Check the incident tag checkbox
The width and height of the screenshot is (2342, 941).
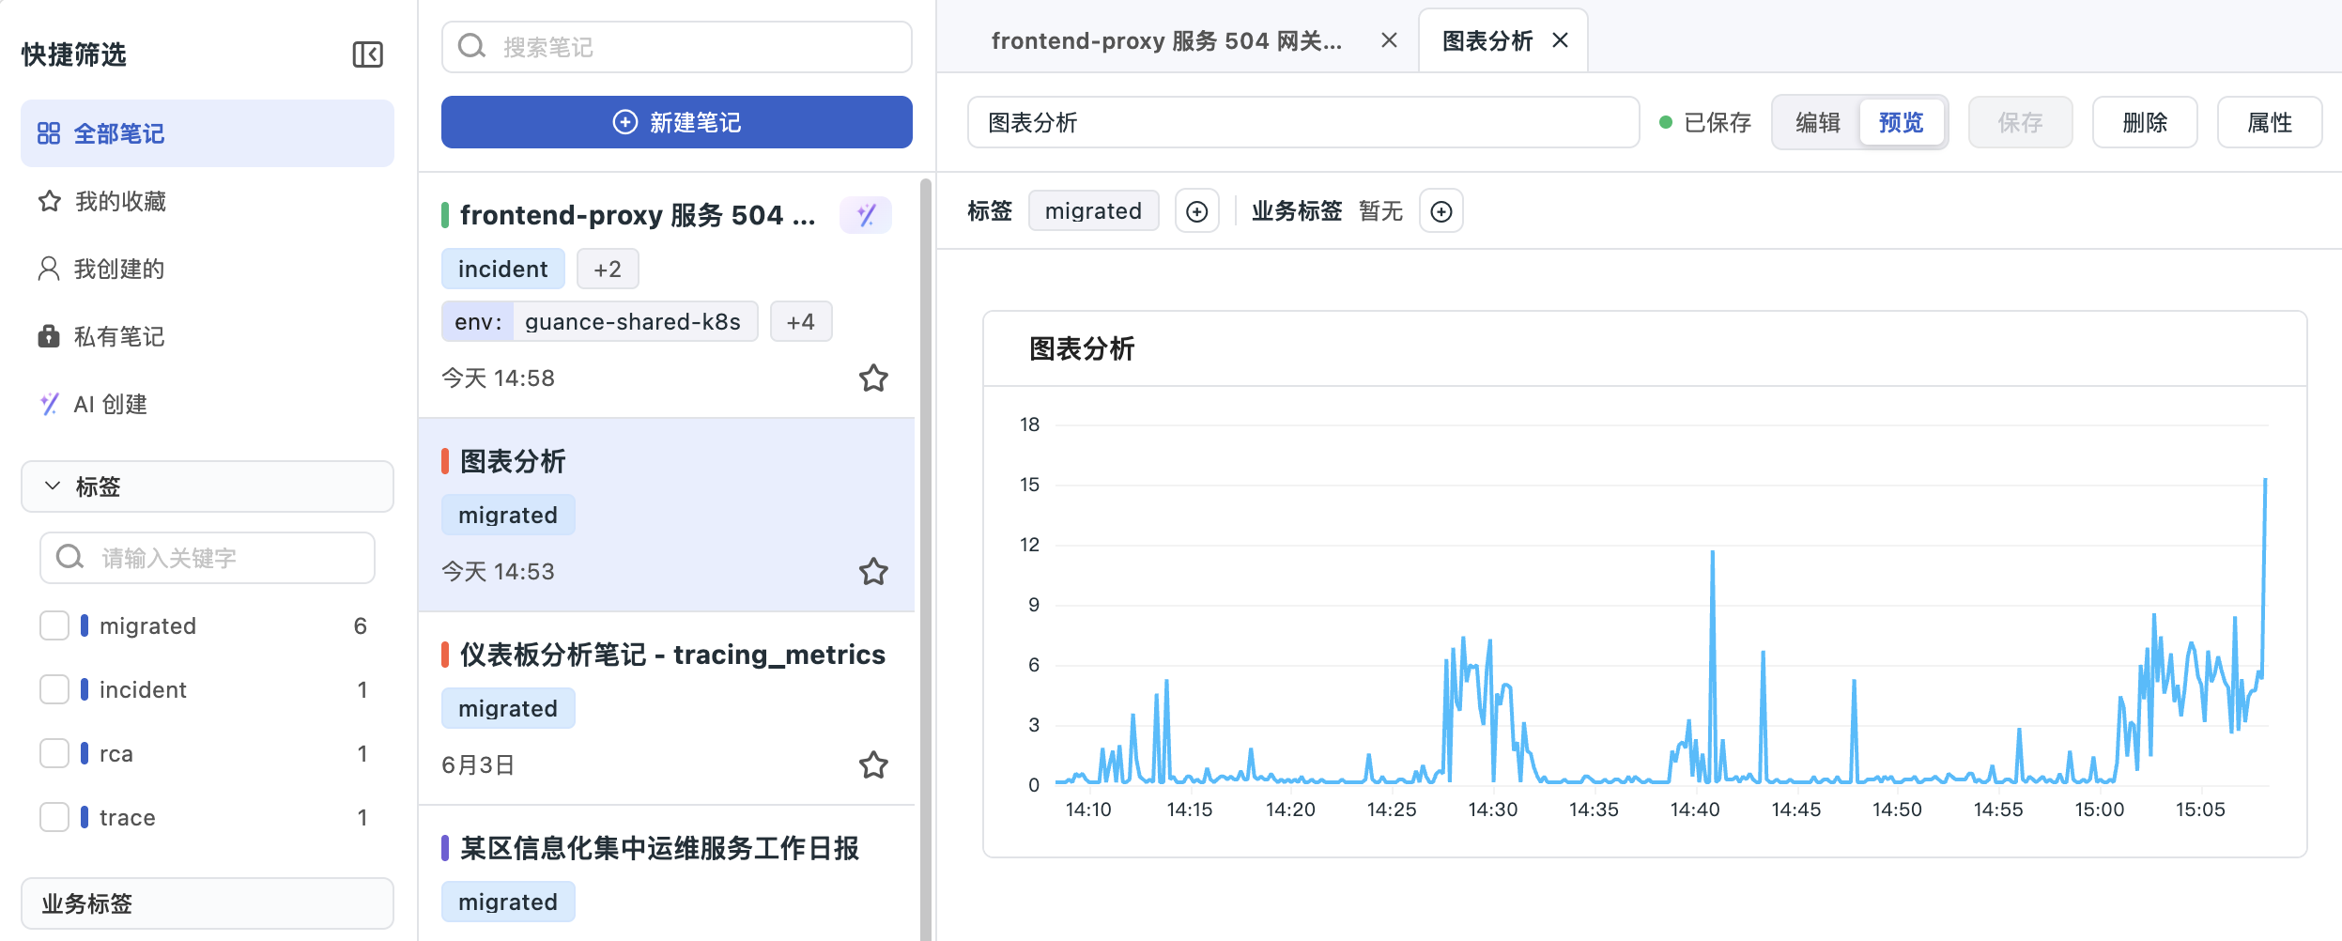click(54, 689)
